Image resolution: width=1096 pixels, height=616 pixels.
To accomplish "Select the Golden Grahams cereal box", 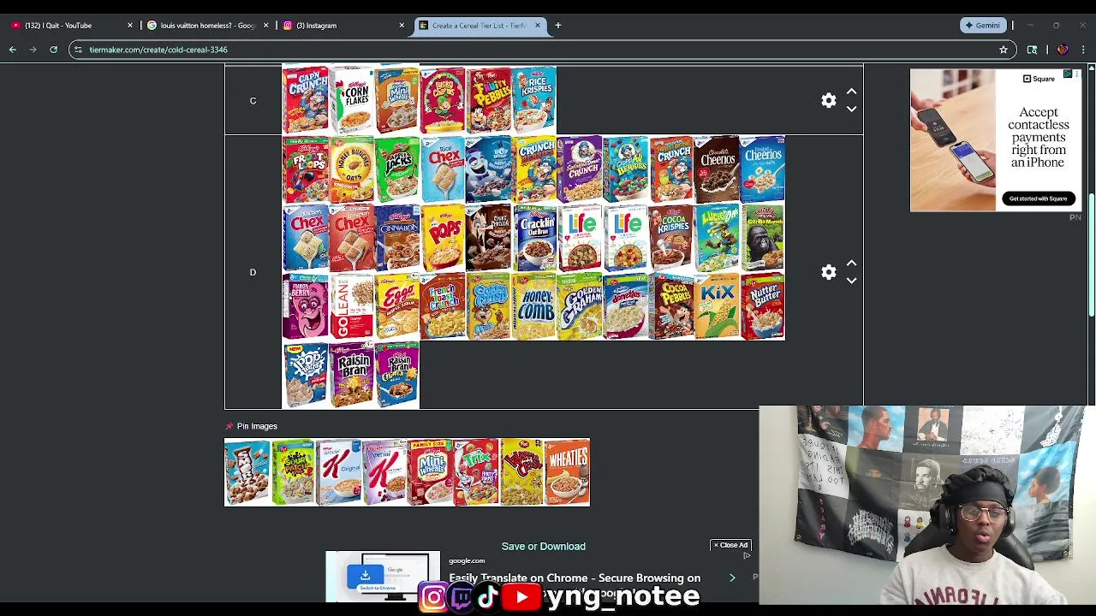I will (x=580, y=306).
